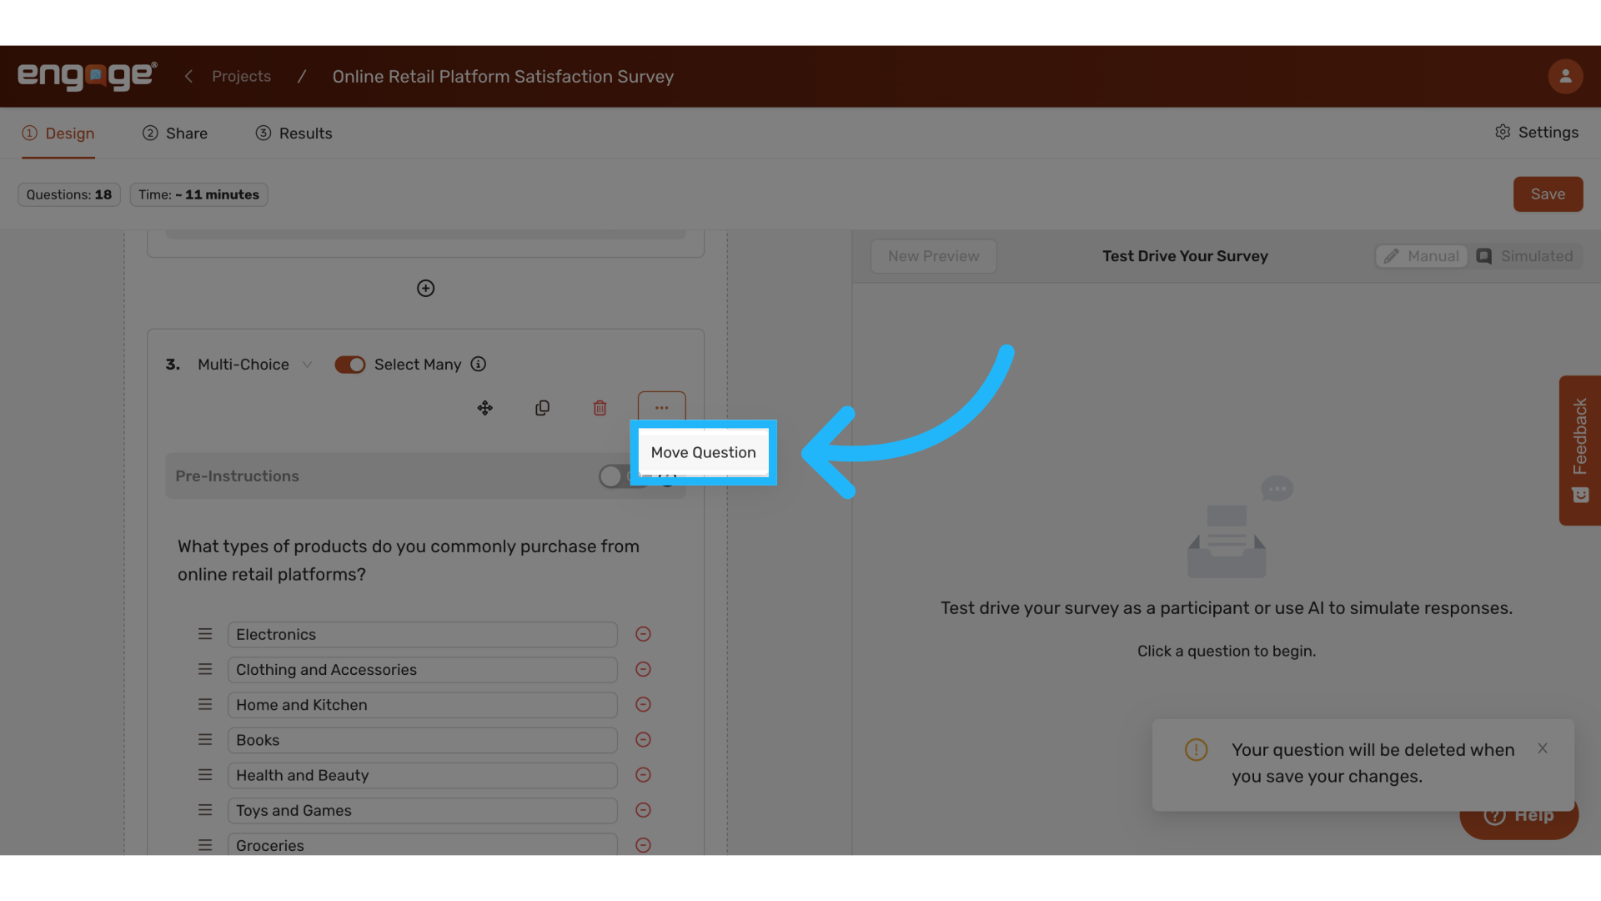The width and height of the screenshot is (1601, 901).
Task: Click the Questions: 18 badge
Action: [69, 194]
